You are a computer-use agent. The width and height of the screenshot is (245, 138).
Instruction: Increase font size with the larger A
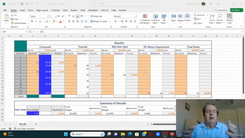coord(59,16)
